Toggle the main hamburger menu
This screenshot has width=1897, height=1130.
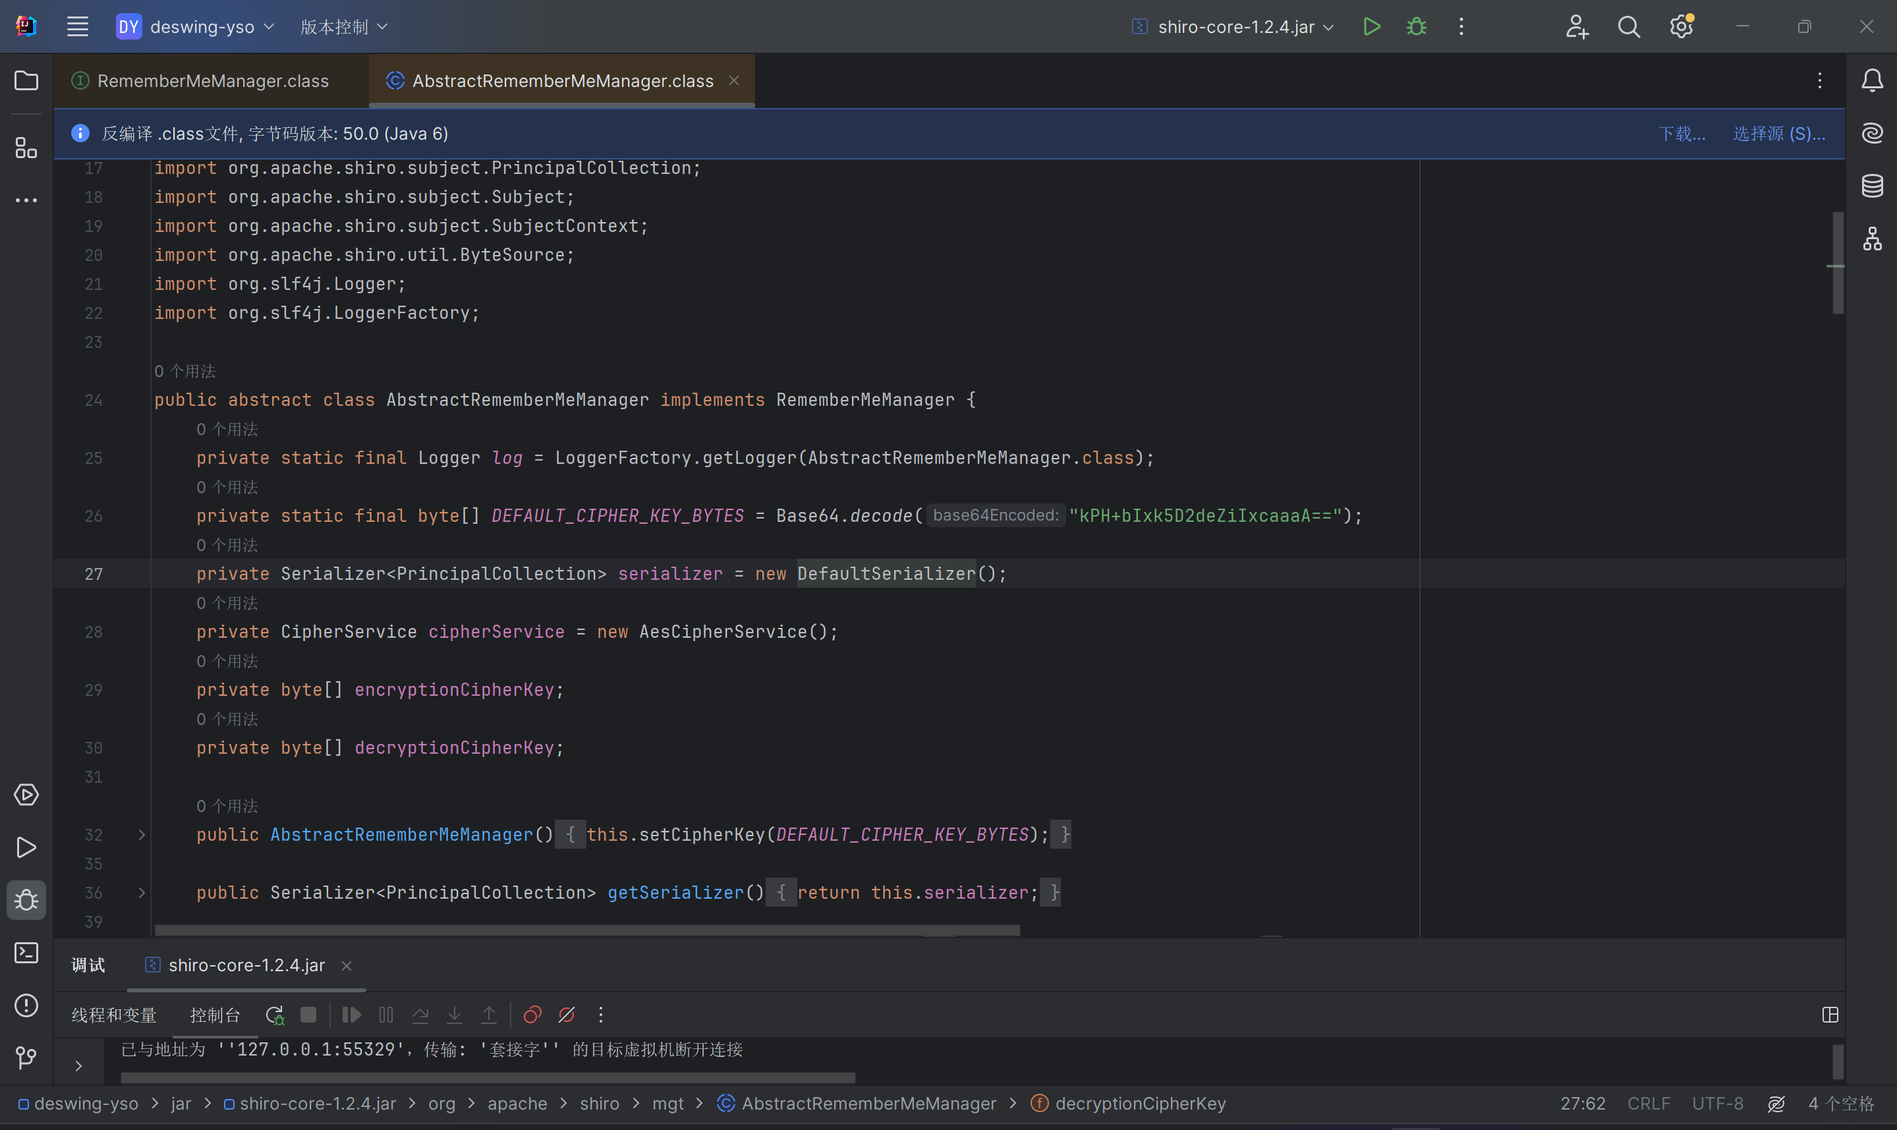tap(78, 26)
